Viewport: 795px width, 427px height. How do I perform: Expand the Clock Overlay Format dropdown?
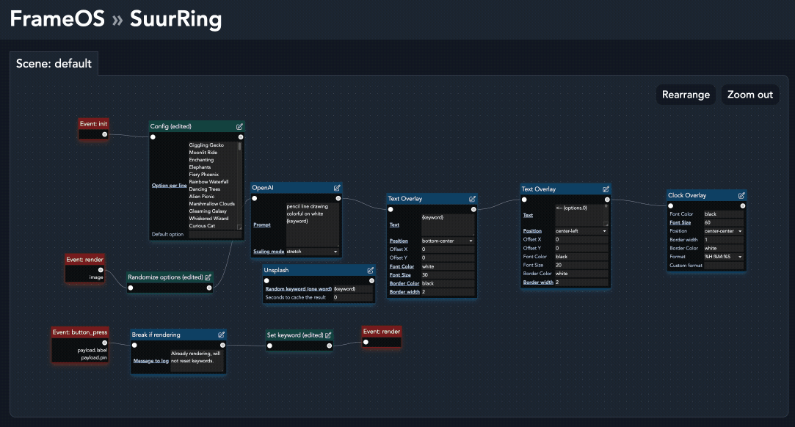(x=723, y=257)
